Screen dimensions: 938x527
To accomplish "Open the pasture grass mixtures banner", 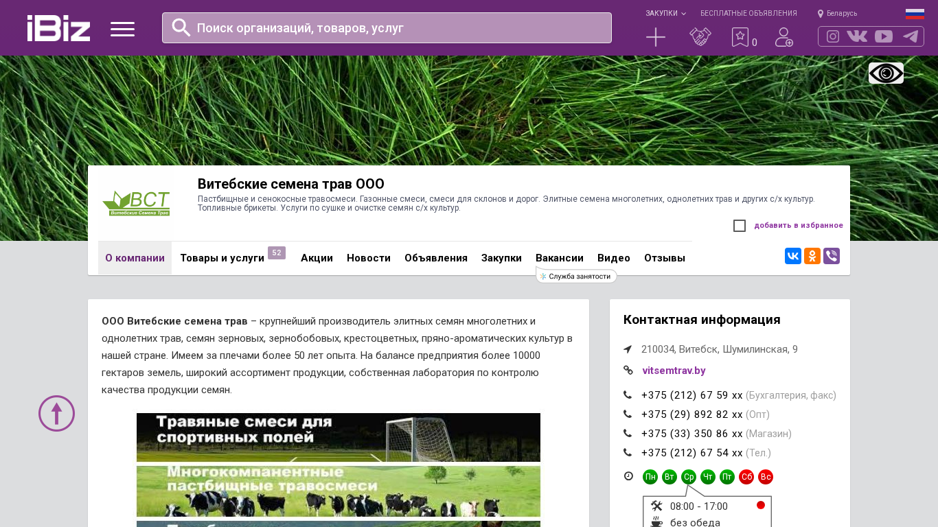I will coord(339,491).
